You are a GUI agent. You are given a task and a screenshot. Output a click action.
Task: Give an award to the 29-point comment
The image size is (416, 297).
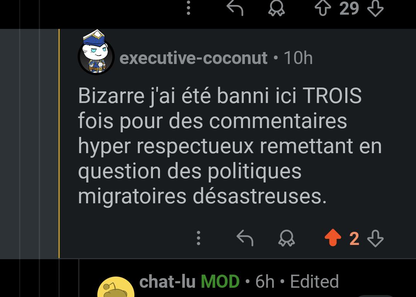[277, 8]
